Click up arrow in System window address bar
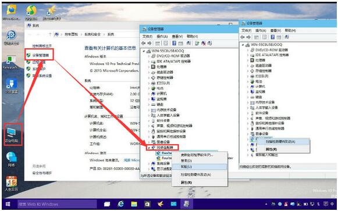This screenshot has width=338, height=211. coord(50,34)
